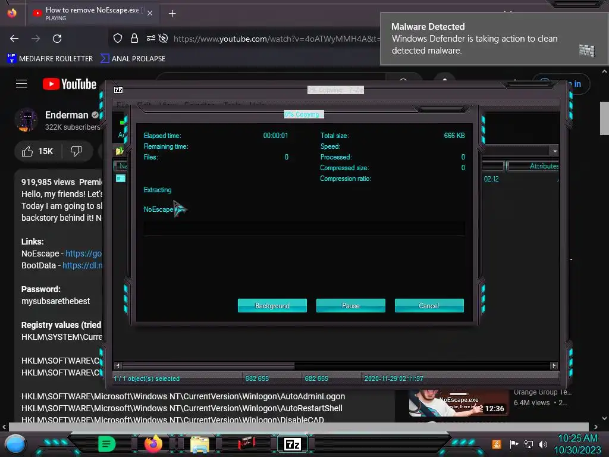Go to the YouTube home logo

(x=70, y=84)
